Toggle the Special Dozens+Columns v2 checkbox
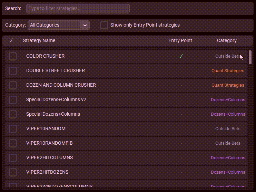This screenshot has width=256, height=192. pyautogui.click(x=13, y=99)
